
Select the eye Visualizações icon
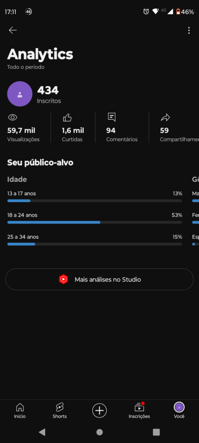pyautogui.click(x=13, y=117)
